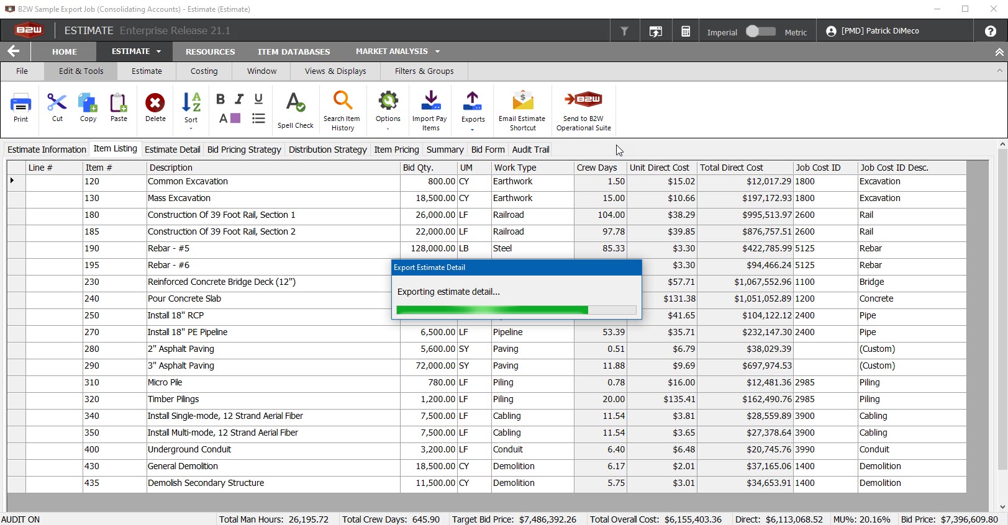This screenshot has height=525, width=1008.
Task: Run Spell Check tool
Action: [296, 110]
